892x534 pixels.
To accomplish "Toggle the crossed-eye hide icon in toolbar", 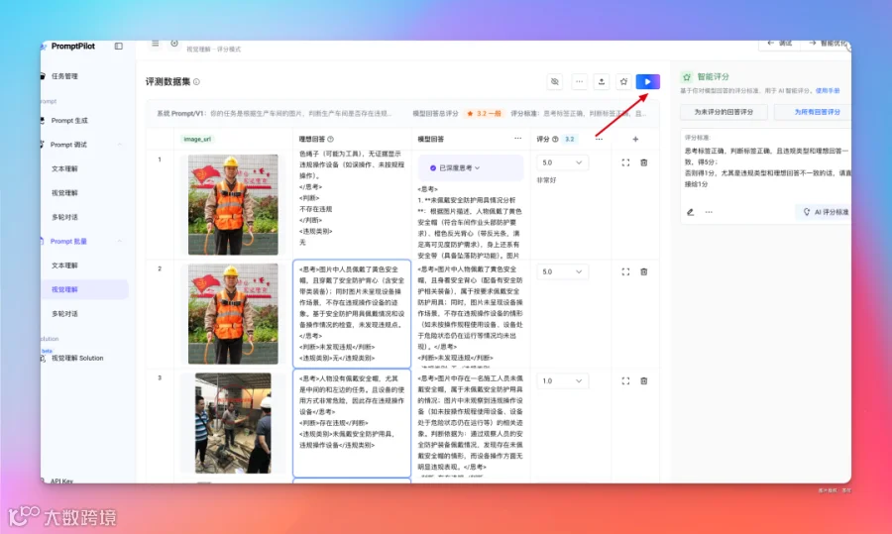I will pos(555,82).
